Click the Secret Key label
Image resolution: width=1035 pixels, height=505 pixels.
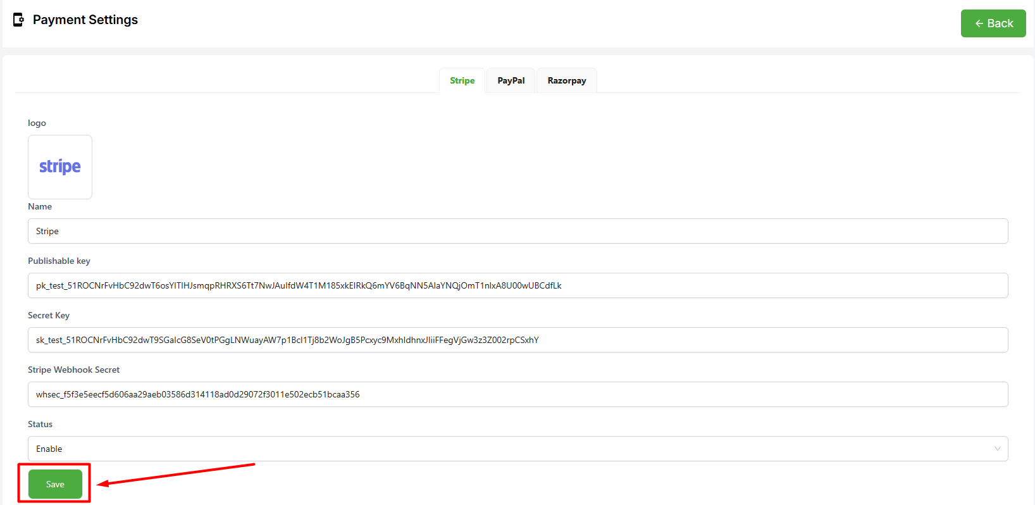coord(49,315)
